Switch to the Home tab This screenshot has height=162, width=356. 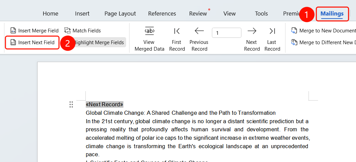point(51,14)
